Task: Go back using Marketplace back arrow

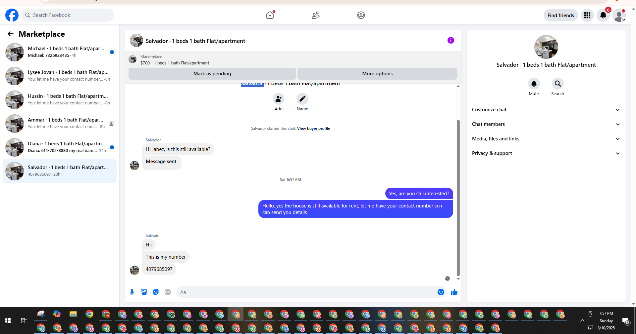Action: [x=11, y=34]
